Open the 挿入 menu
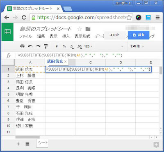164x152 pixels. coord(66,36)
